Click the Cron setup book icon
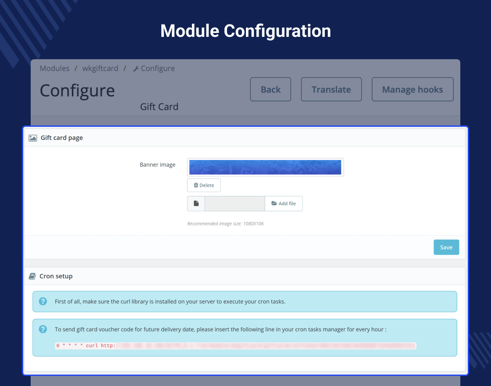The width and height of the screenshot is (491, 386). (x=32, y=276)
